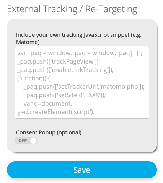Click the 'var _paq = window._paq' placeholder line
This screenshot has height=183, width=163.
[80, 53]
